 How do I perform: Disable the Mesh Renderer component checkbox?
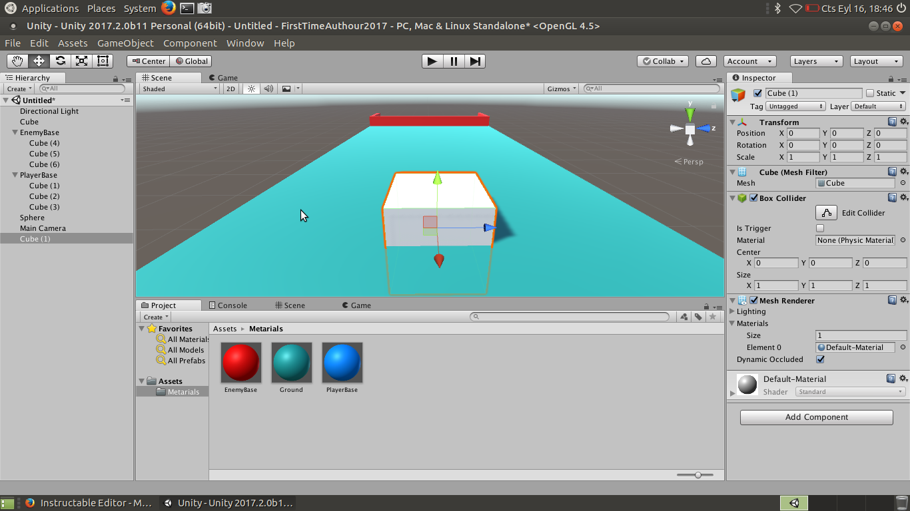pos(753,300)
